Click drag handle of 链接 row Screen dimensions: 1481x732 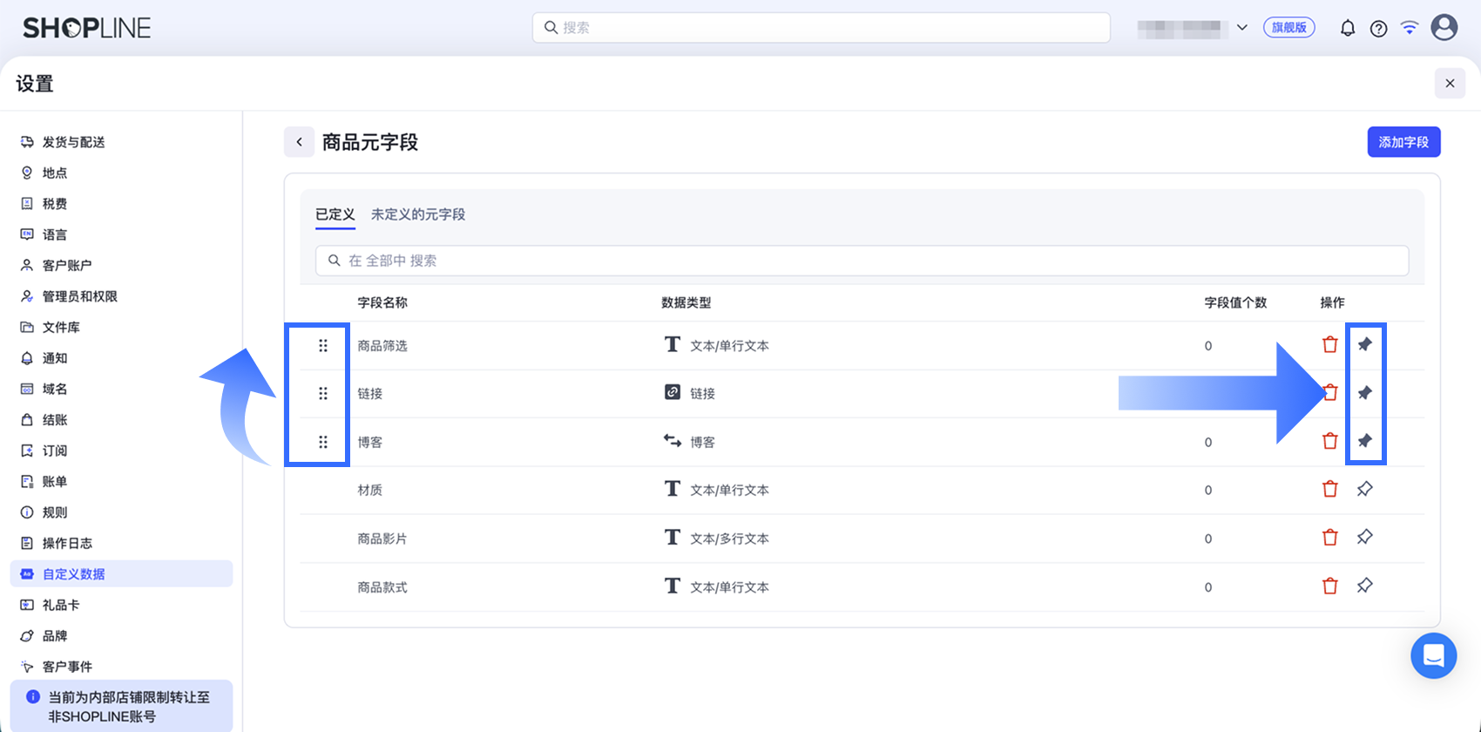pyautogui.click(x=323, y=394)
